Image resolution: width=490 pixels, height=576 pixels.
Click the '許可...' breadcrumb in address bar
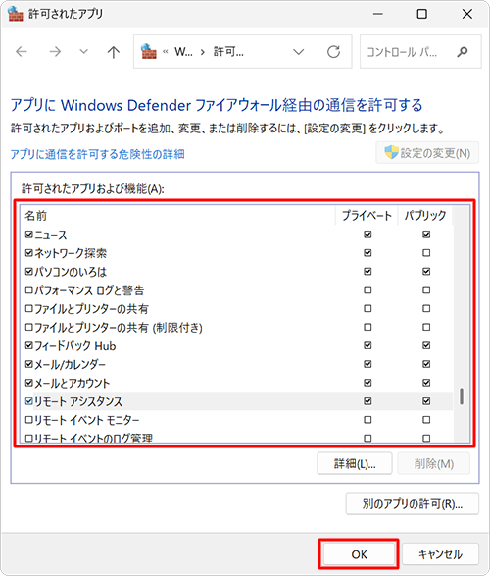pos(228,52)
